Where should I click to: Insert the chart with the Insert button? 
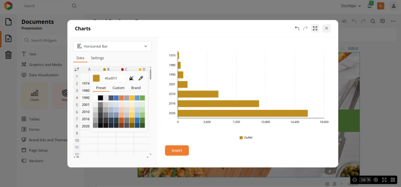coord(177,151)
